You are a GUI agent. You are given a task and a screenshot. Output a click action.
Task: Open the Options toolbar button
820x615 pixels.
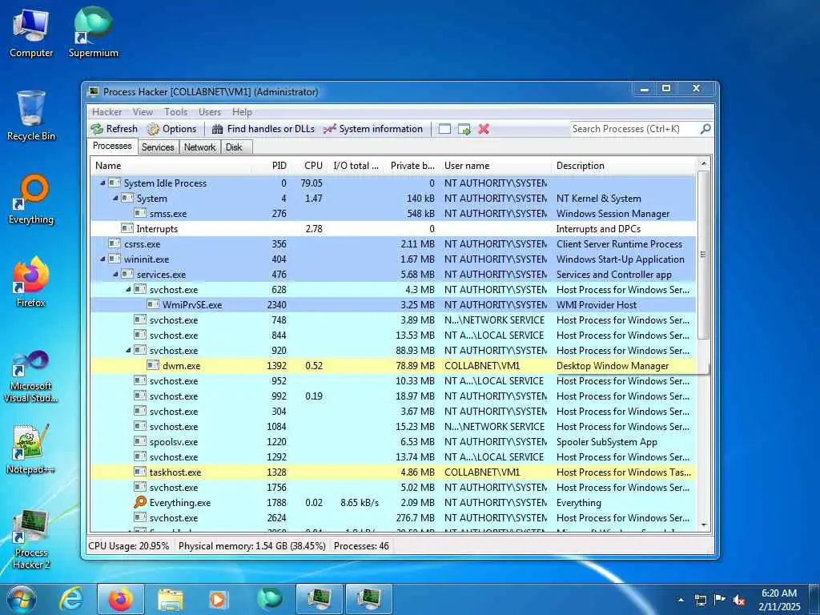click(x=171, y=129)
